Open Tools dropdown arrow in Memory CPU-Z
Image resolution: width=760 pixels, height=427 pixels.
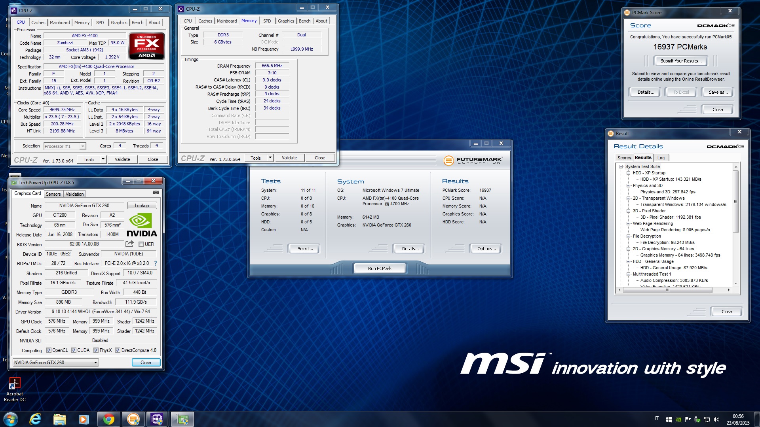tap(270, 158)
